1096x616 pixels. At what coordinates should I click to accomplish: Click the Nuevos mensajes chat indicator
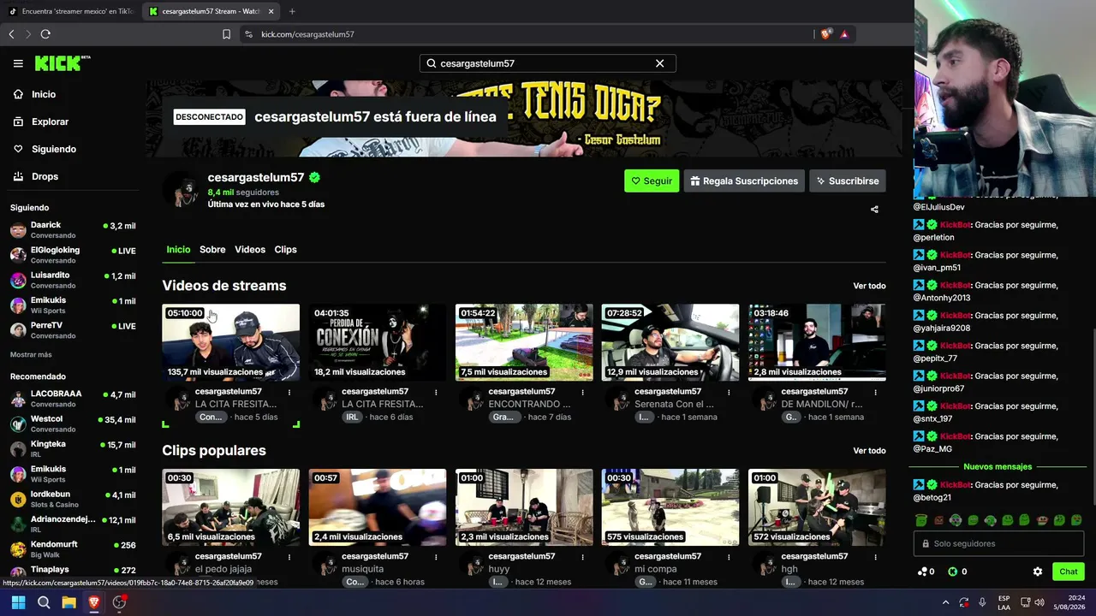998,467
